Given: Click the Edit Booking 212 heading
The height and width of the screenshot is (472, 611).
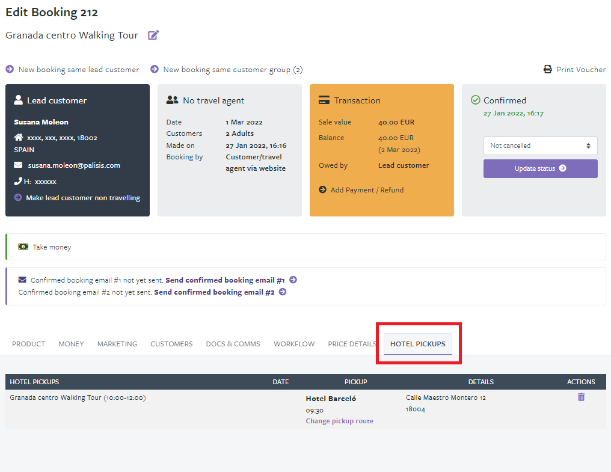Looking at the screenshot, I should click(52, 12).
